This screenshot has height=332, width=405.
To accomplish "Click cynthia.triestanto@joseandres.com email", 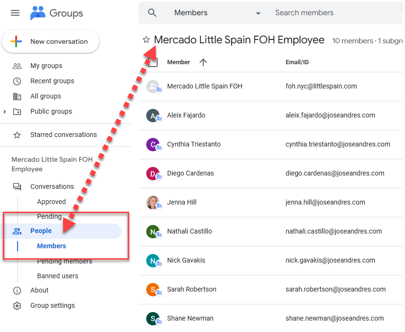I will point(338,144).
